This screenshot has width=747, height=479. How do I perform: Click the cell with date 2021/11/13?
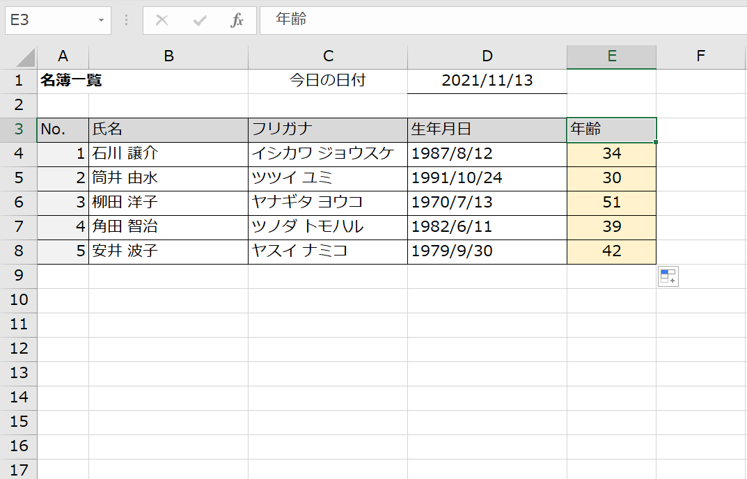[x=487, y=81]
